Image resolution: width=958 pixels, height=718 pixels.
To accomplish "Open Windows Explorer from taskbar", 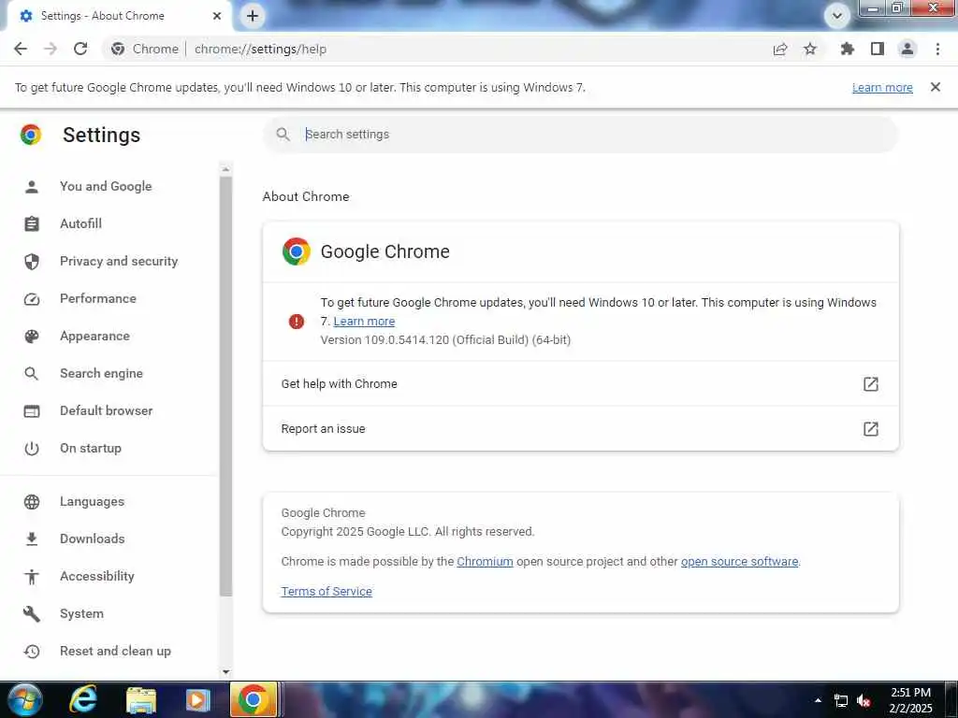I will (141, 699).
